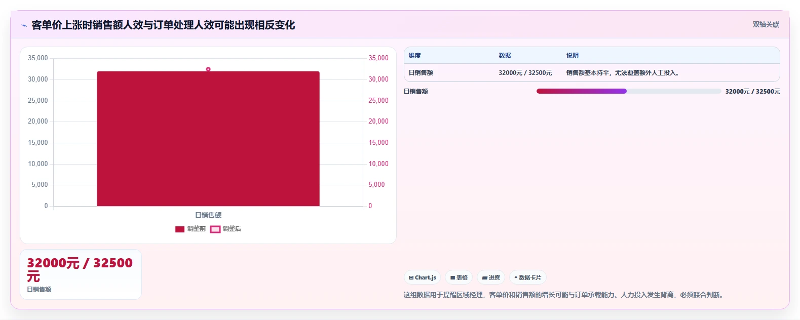Click the 日销售额 x-axis label under chart
800x320 pixels.
(208, 215)
